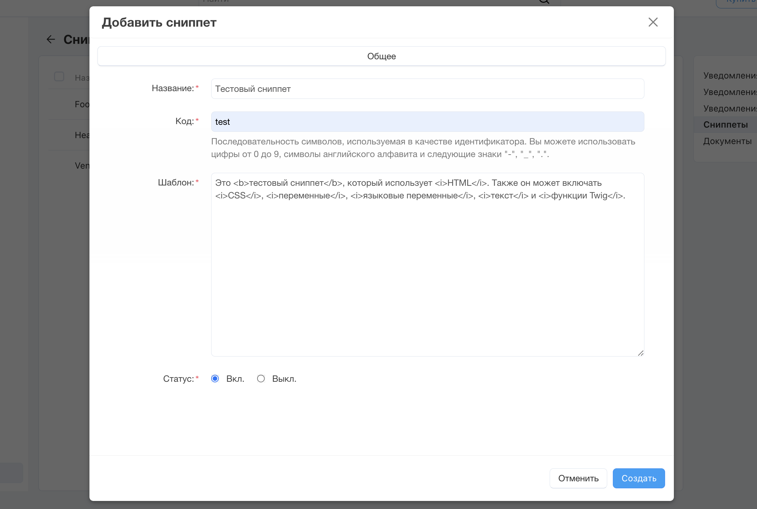Click the search magnifier icon at top

pyautogui.click(x=544, y=2)
